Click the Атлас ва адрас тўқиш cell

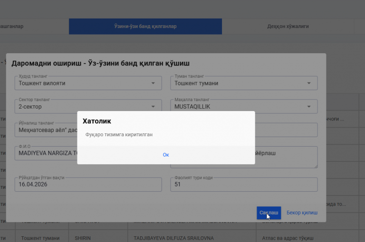tap(288, 238)
